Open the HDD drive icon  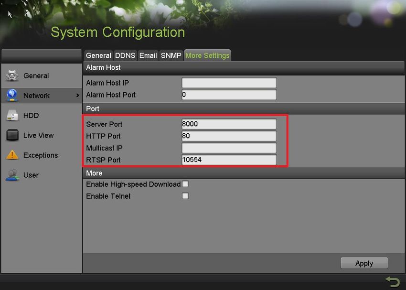[12, 116]
